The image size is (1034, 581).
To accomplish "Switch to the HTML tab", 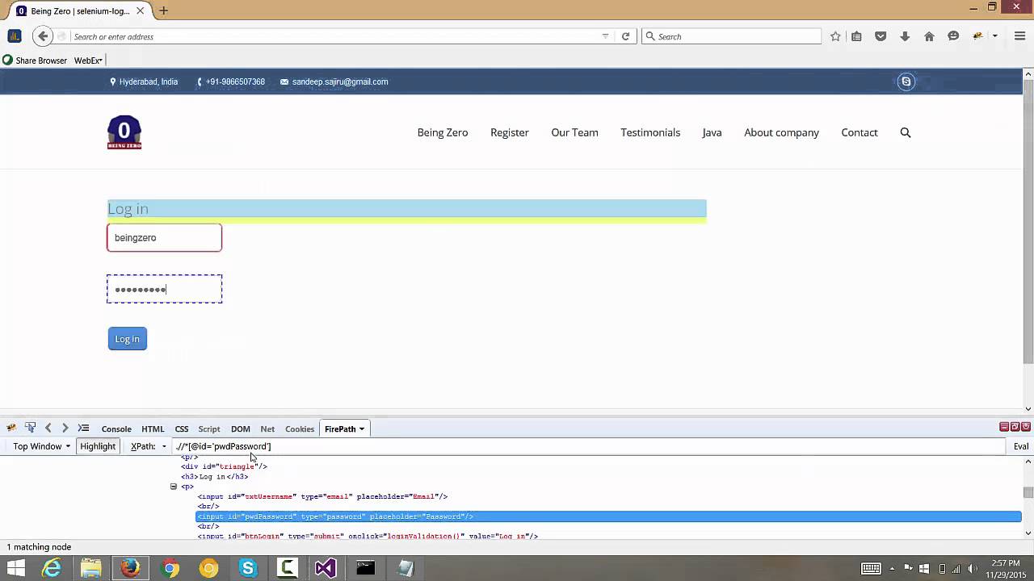I will point(153,429).
